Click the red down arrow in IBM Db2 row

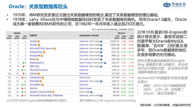click(23, 66)
